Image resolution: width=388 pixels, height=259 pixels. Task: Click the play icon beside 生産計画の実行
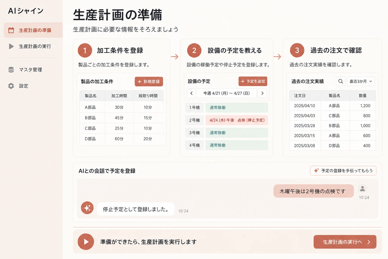pos(11,46)
